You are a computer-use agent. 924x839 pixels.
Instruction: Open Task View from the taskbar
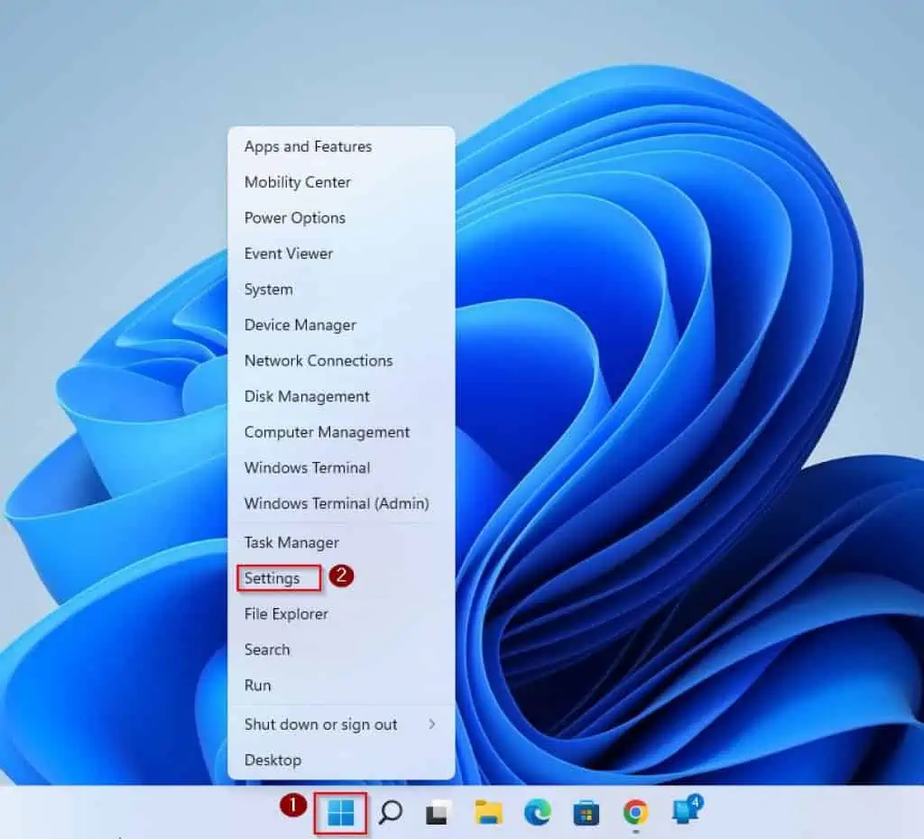tap(439, 814)
